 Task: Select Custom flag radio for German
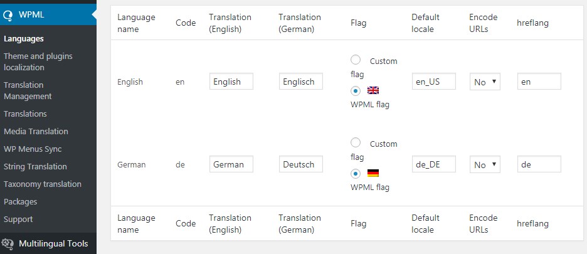click(355, 143)
